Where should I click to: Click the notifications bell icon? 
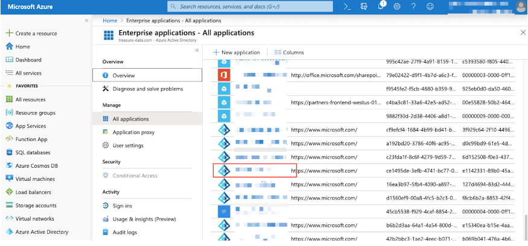[x=381, y=6]
